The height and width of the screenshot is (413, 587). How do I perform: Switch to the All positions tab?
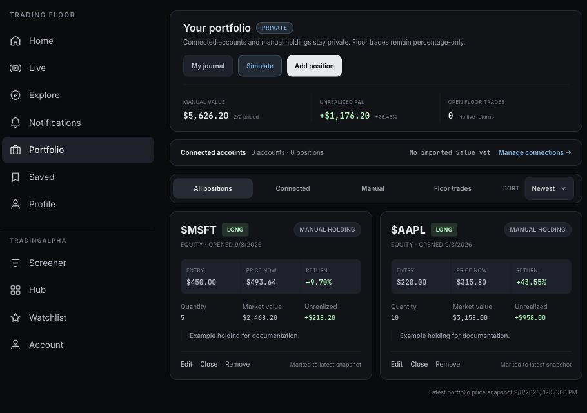pos(213,188)
